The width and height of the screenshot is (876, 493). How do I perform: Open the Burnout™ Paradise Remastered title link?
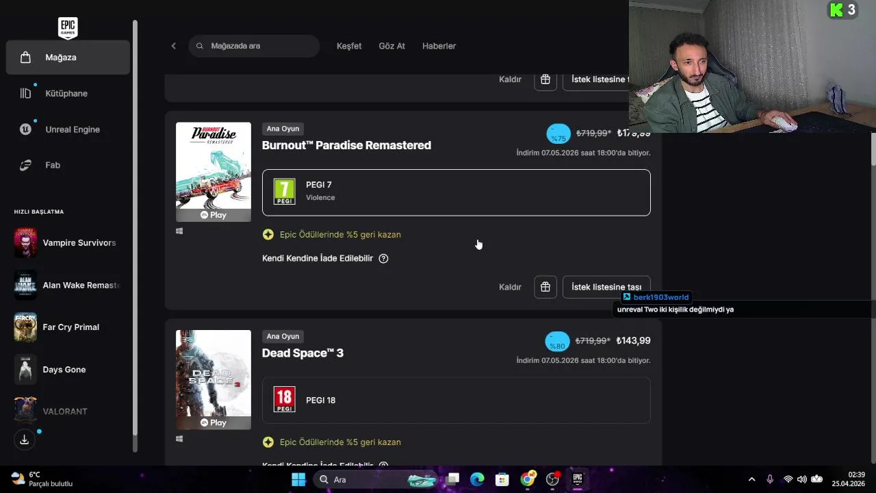pos(346,145)
